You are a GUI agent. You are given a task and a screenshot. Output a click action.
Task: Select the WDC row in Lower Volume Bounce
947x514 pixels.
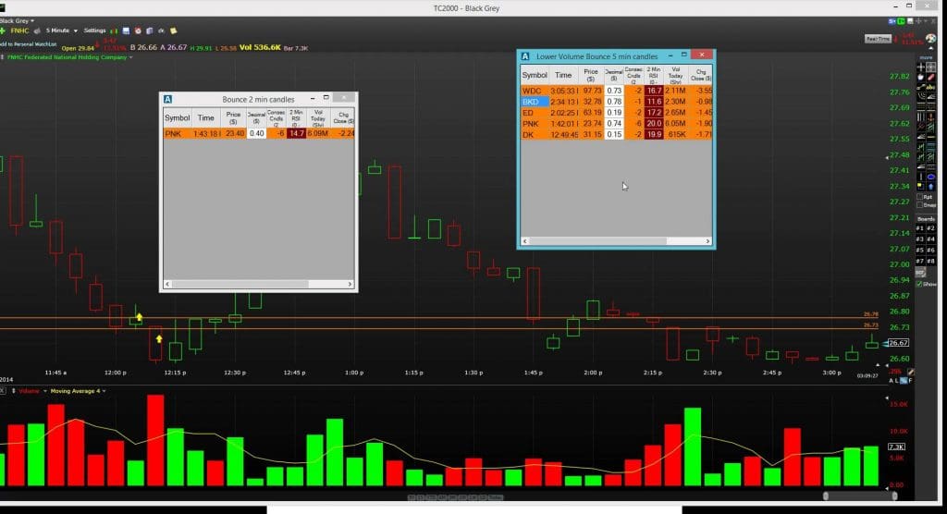point(616,91)
